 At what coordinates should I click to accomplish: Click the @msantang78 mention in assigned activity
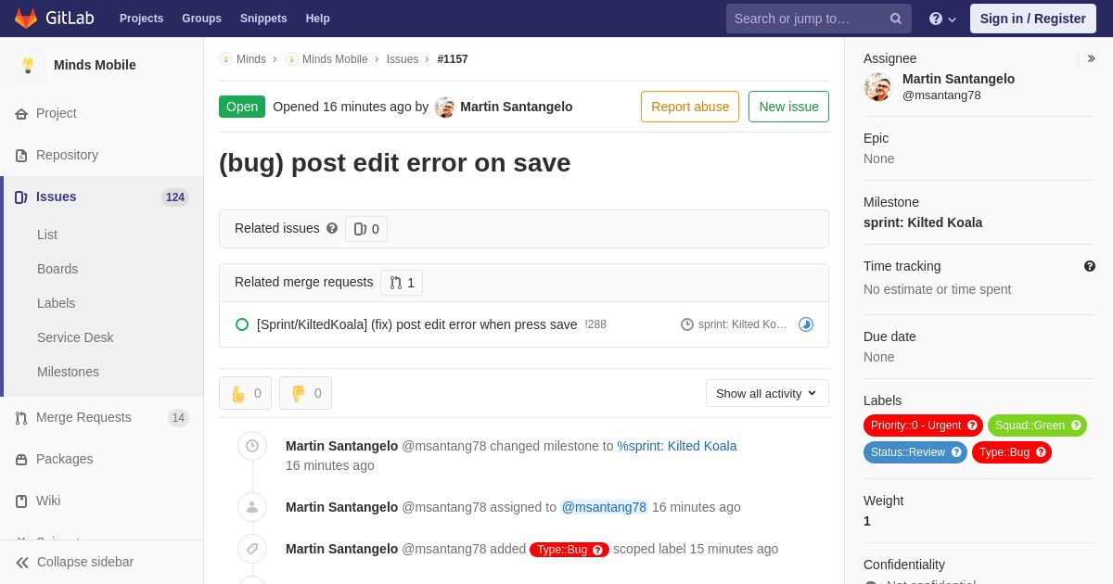click(x=604, y=507)
